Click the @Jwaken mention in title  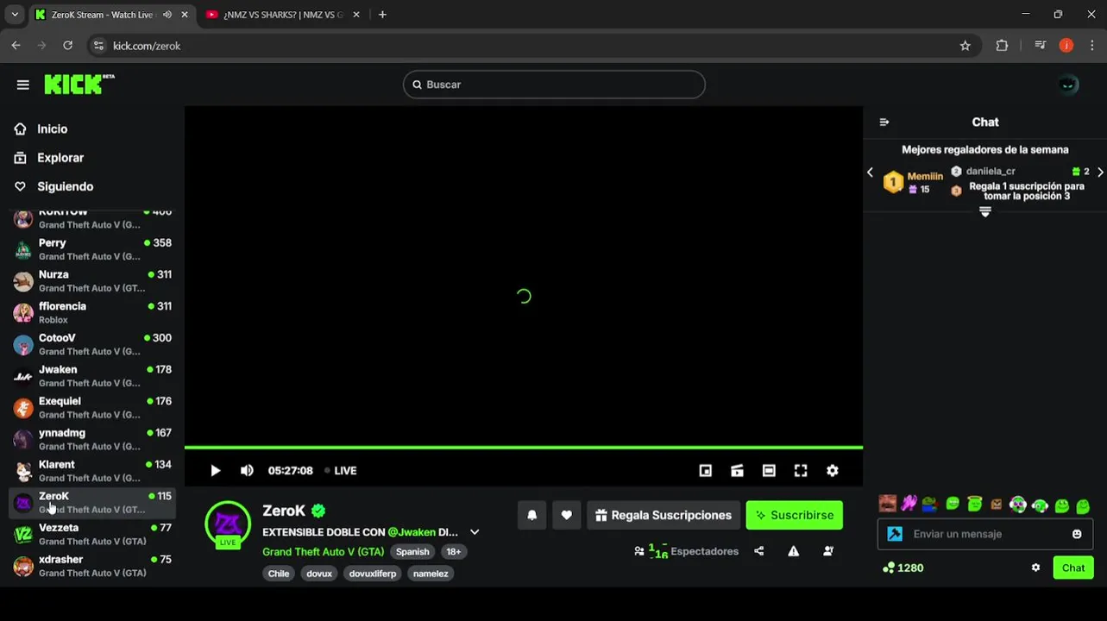pos(412,532)
